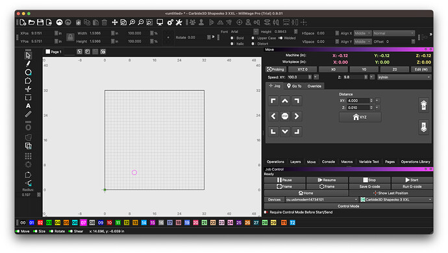
Task: Select the Measure ruler tool
Action: click(x=28, y=114)
